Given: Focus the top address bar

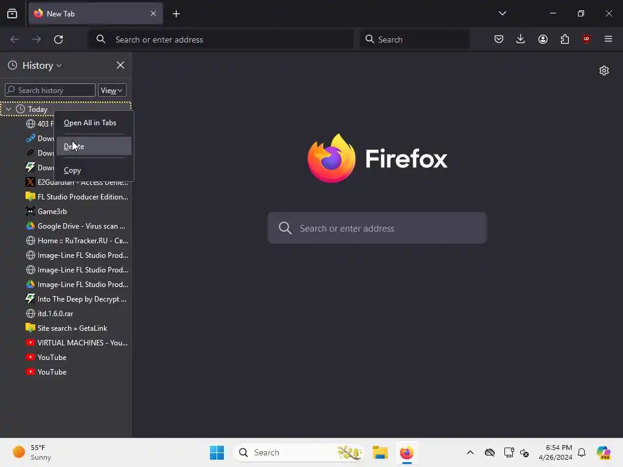Looking at the screenshot, I should (x=221, y=40).
